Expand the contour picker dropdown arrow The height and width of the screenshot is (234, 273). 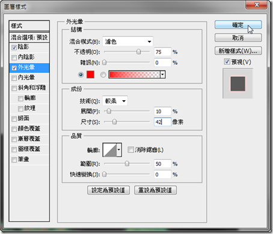click(x=119, y=149)
